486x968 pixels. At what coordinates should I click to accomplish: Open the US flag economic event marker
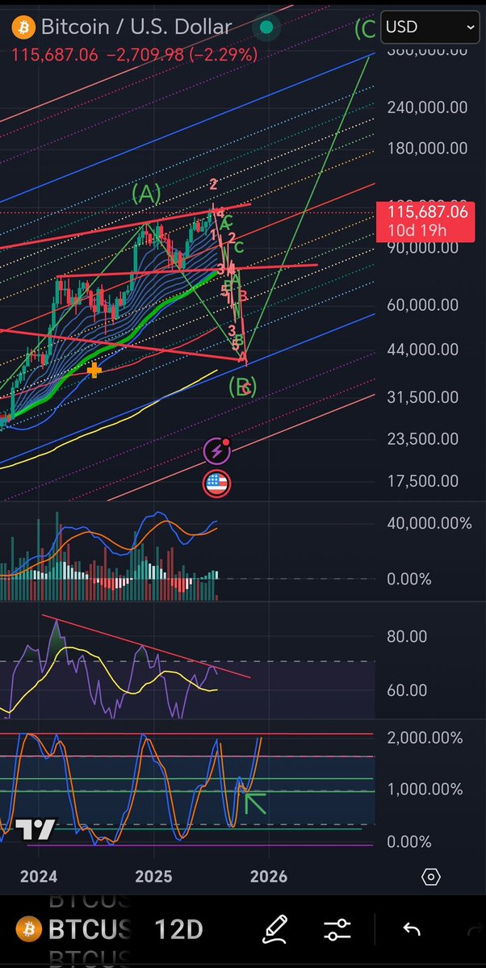[x=216, y=484]
